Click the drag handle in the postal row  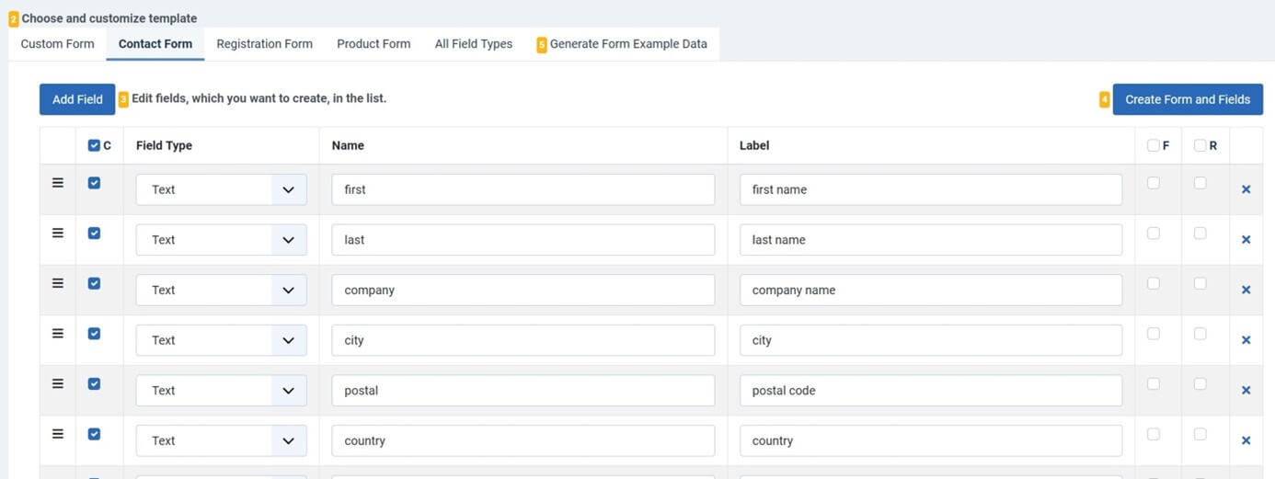click(x=57, y=383)
